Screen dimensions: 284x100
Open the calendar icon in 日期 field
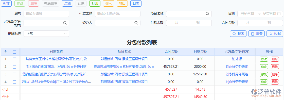[279, 14]
